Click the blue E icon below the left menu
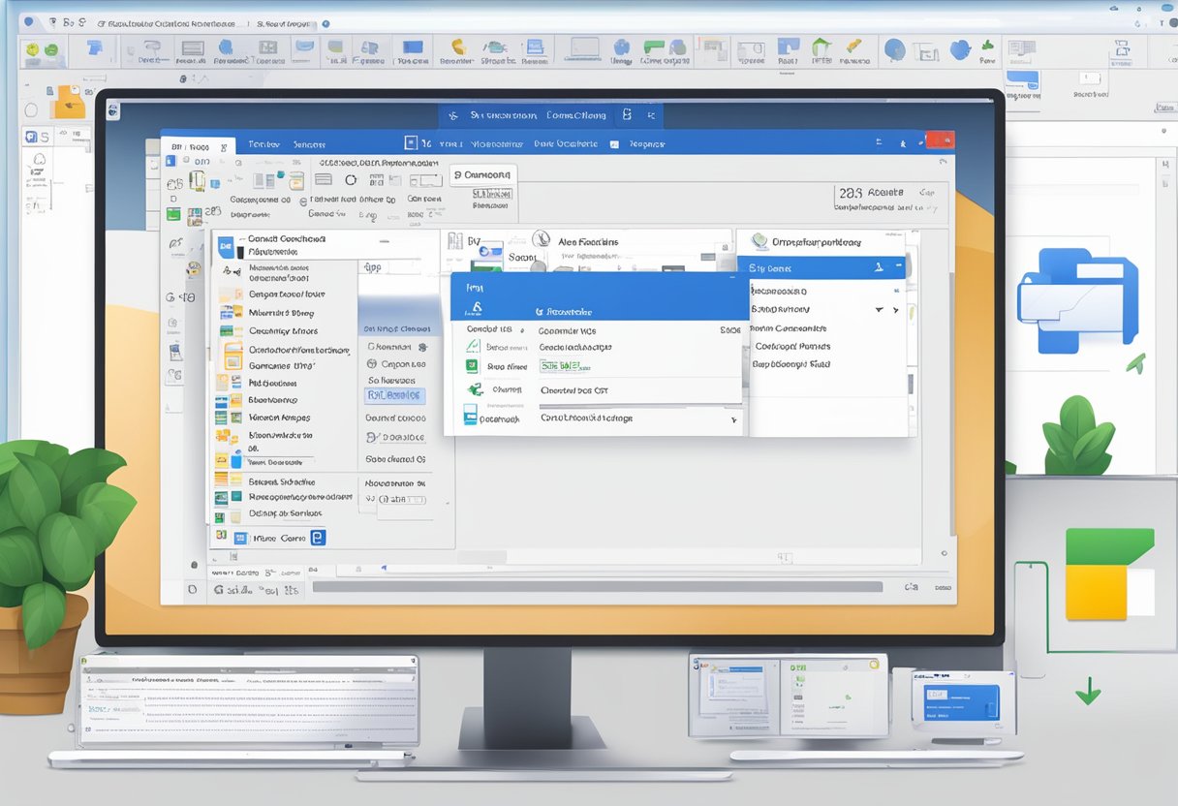Viewport: 1178px width, 806px height. click(x=318, y=538)
